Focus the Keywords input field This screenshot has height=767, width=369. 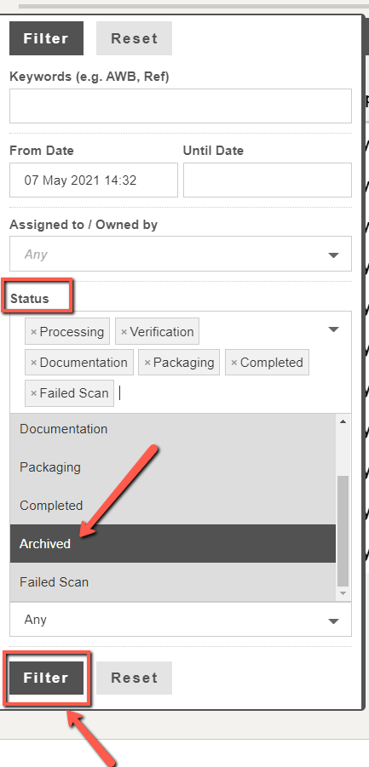[x=181, y=106]
